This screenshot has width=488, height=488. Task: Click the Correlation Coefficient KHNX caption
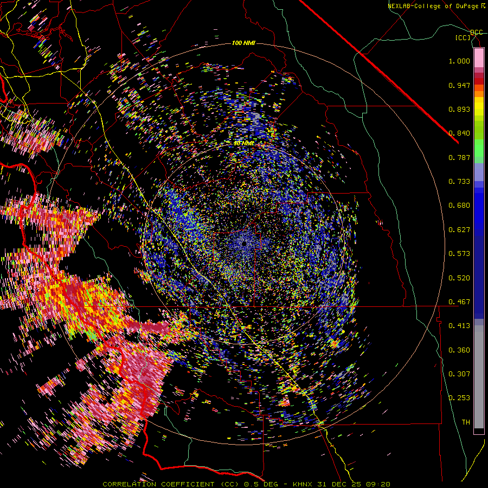point(246,484)
